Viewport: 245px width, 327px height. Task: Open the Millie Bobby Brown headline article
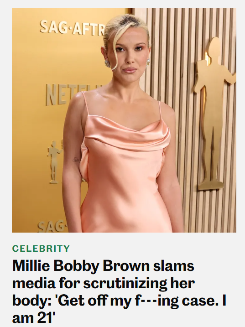coord(119,292)
